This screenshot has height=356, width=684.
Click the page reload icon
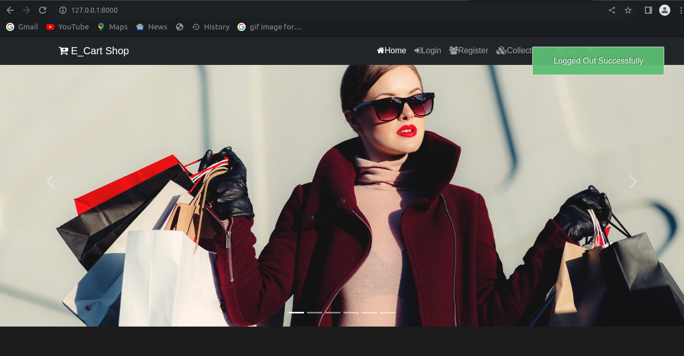[43, 10]
